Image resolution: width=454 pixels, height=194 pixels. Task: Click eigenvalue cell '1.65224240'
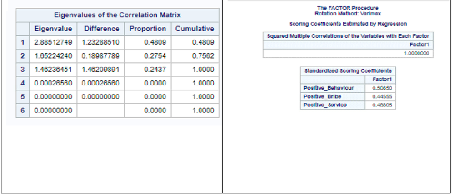point(53,56)
